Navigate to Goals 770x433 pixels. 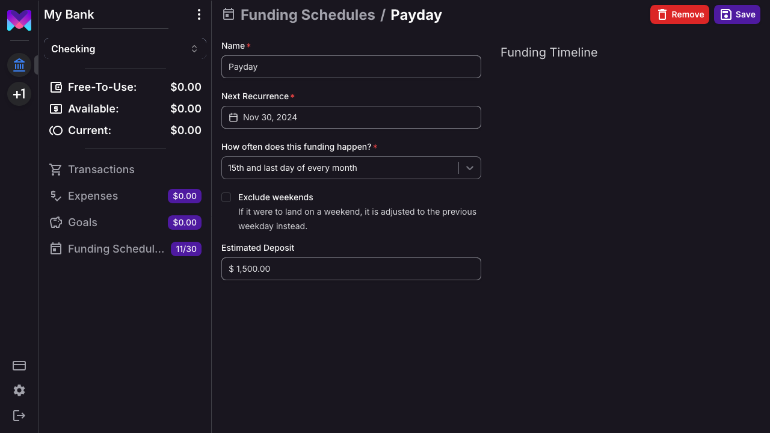tap(82, 223)
